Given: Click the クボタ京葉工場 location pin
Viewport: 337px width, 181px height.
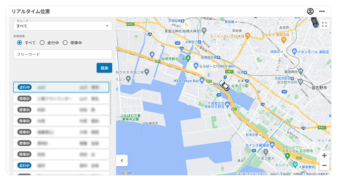Looking at the screenshot, I should [x=147, y=72].
